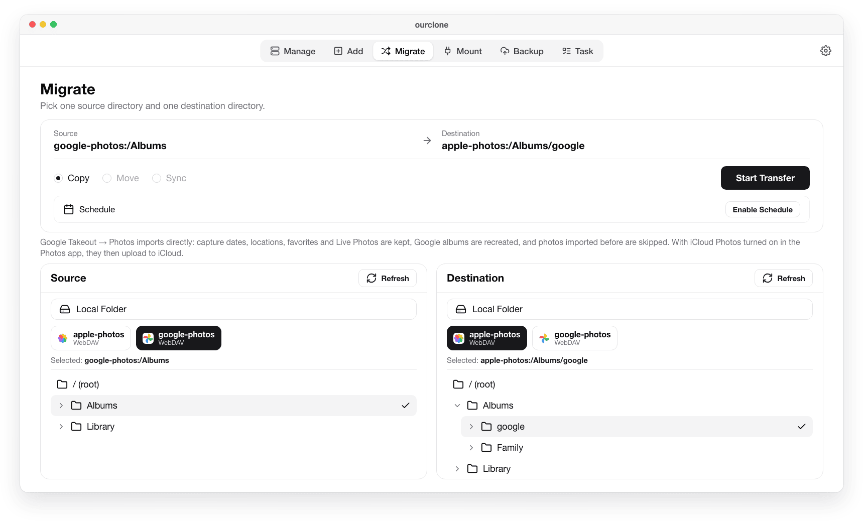Click google-photos pinwheel icon in Source panel

coord(148,338)
